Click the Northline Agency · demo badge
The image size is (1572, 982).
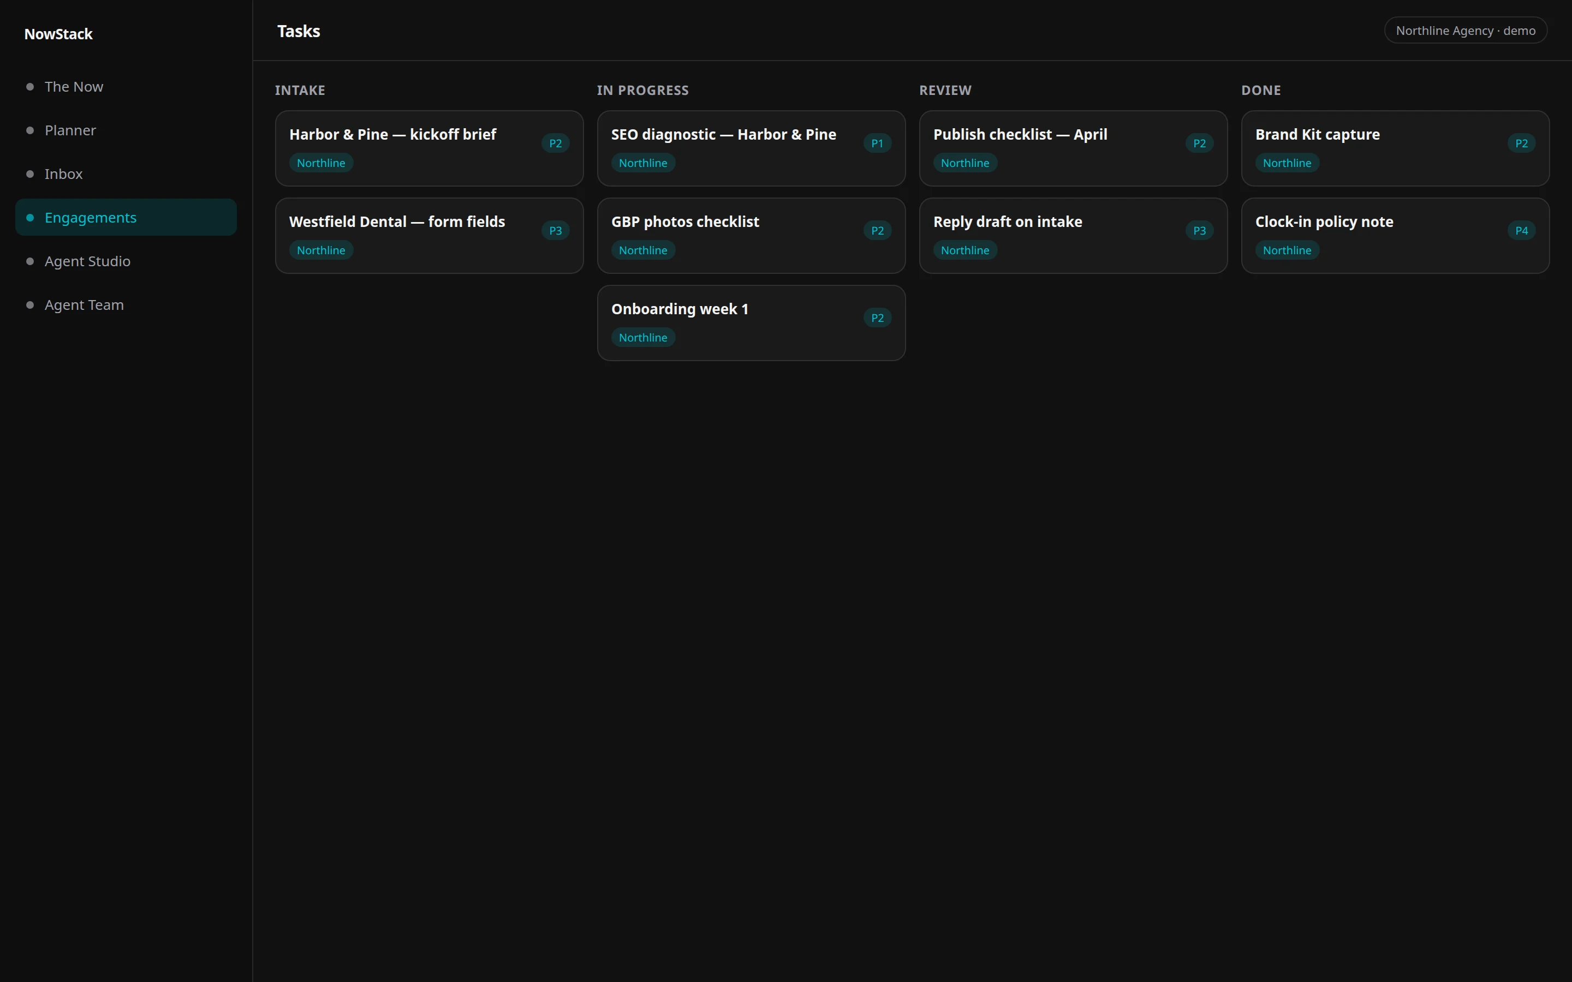coord(1466,31)
